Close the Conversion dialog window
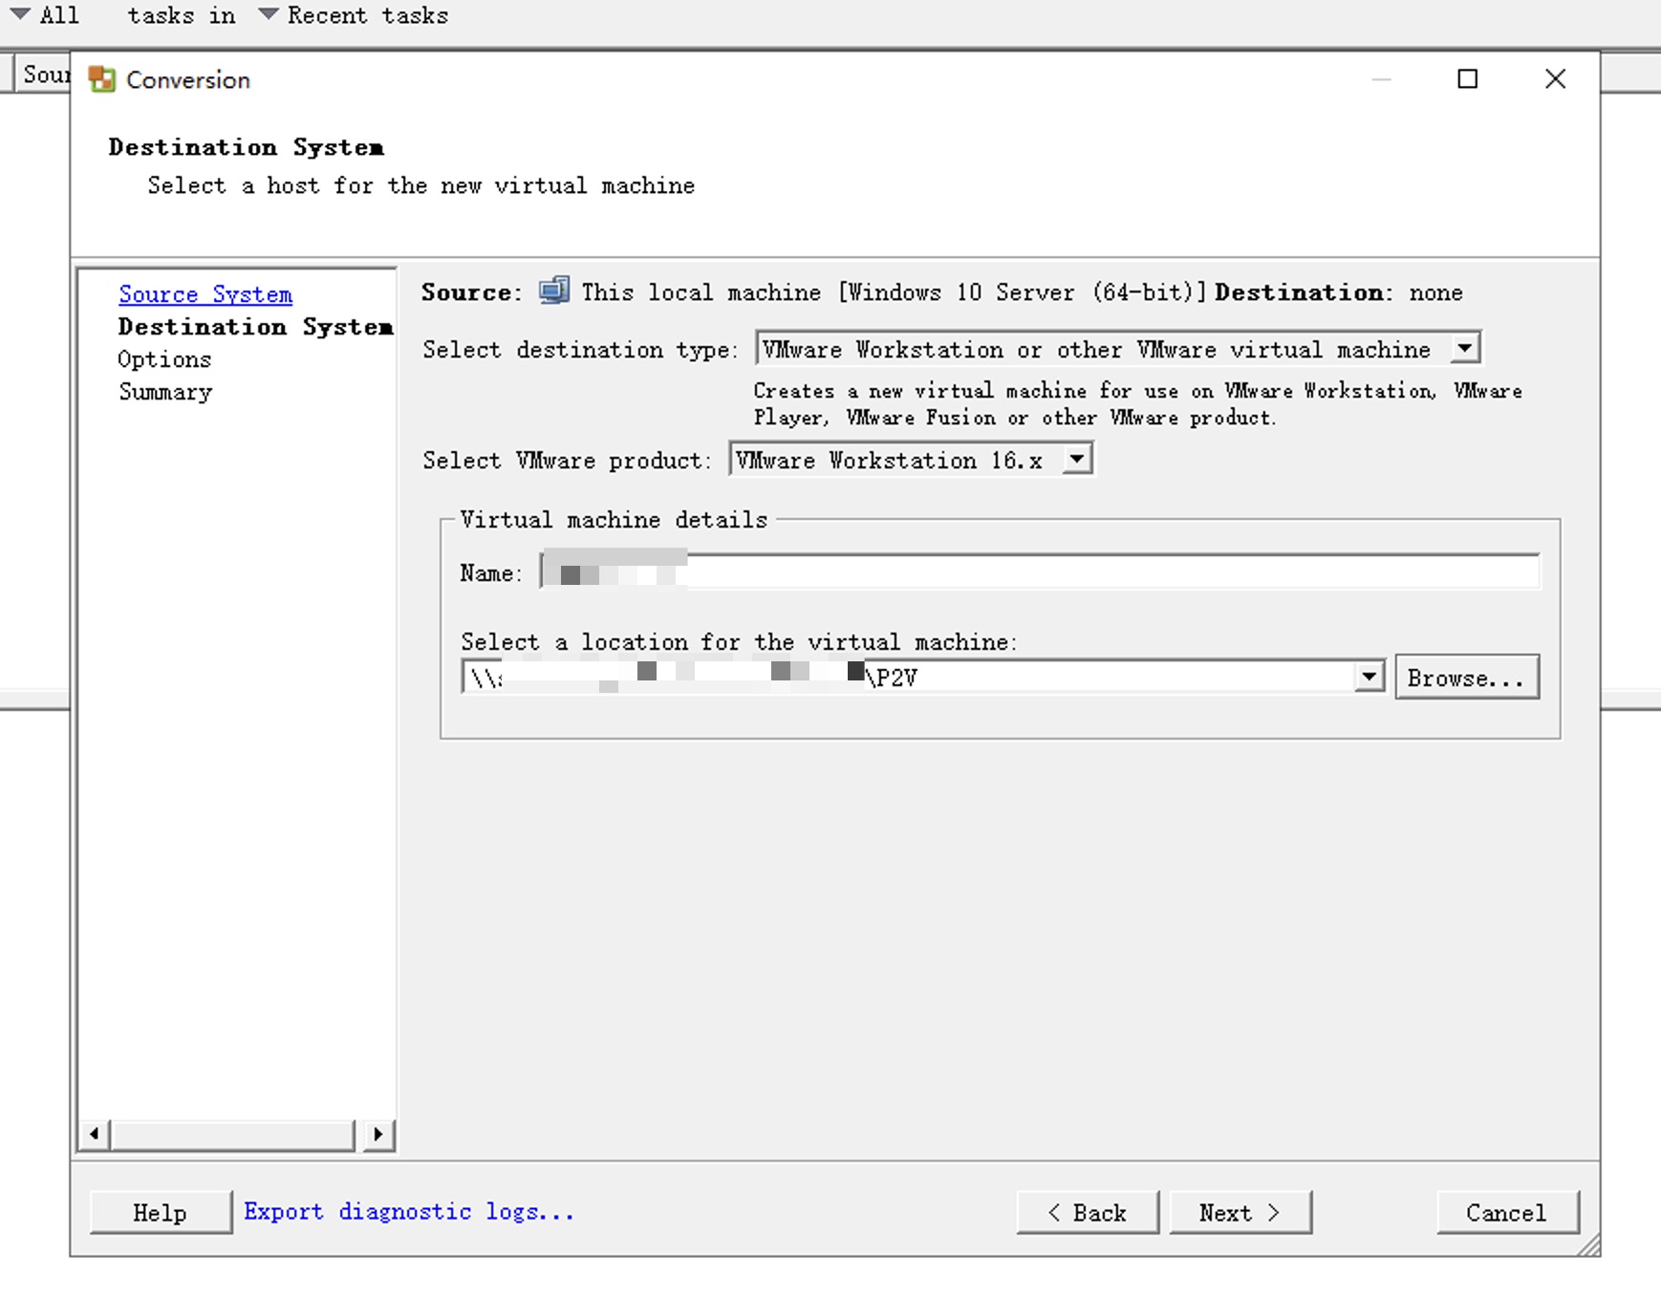Image resolution: width=1661 pixels, height=1294 pixels. tap(1555, 79)
